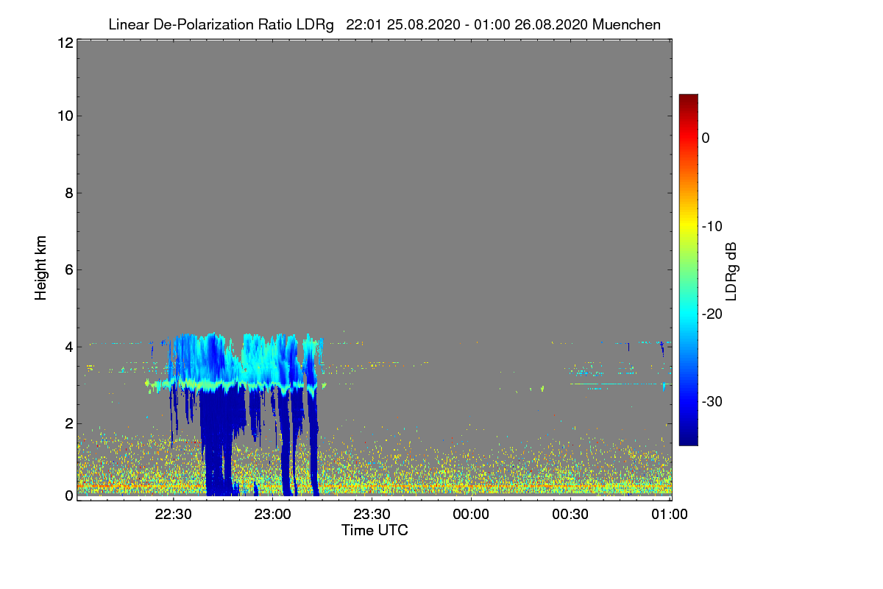883x589 pixels.
Task: Click the height tick label '8'
Action: click(x=68, y=193)
